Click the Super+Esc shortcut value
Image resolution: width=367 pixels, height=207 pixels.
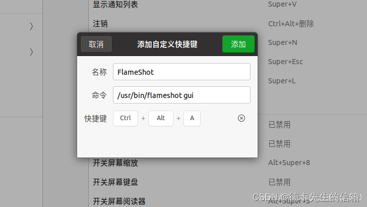click(x=285, y=62)
